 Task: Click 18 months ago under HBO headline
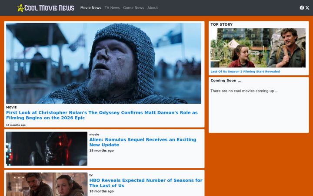[x=101, y=191]
